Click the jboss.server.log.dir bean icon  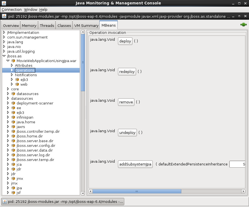point(13,155)
